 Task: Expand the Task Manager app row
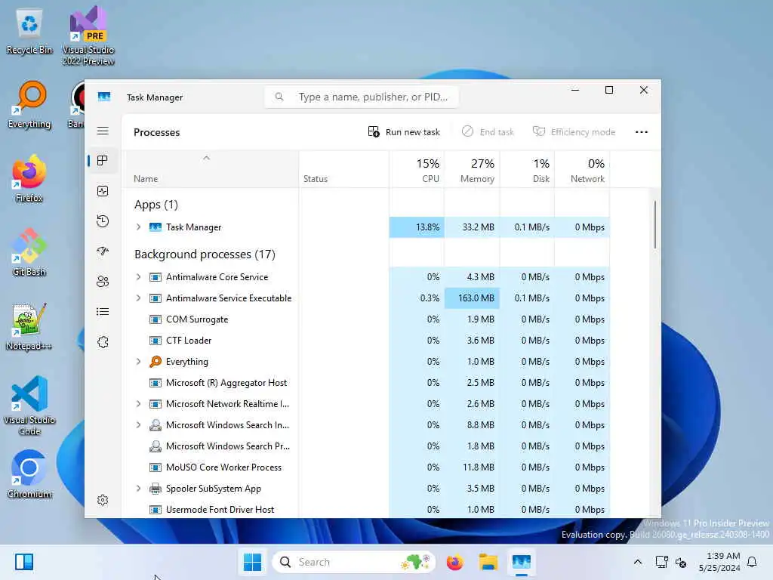139,227
